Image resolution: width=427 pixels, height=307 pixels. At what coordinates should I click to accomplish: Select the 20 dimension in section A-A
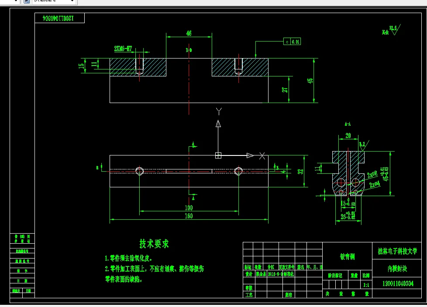(348, 136)
